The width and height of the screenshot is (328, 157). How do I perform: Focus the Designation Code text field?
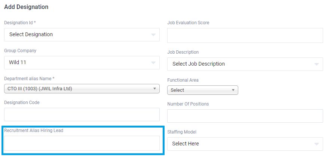click(82, 114)
